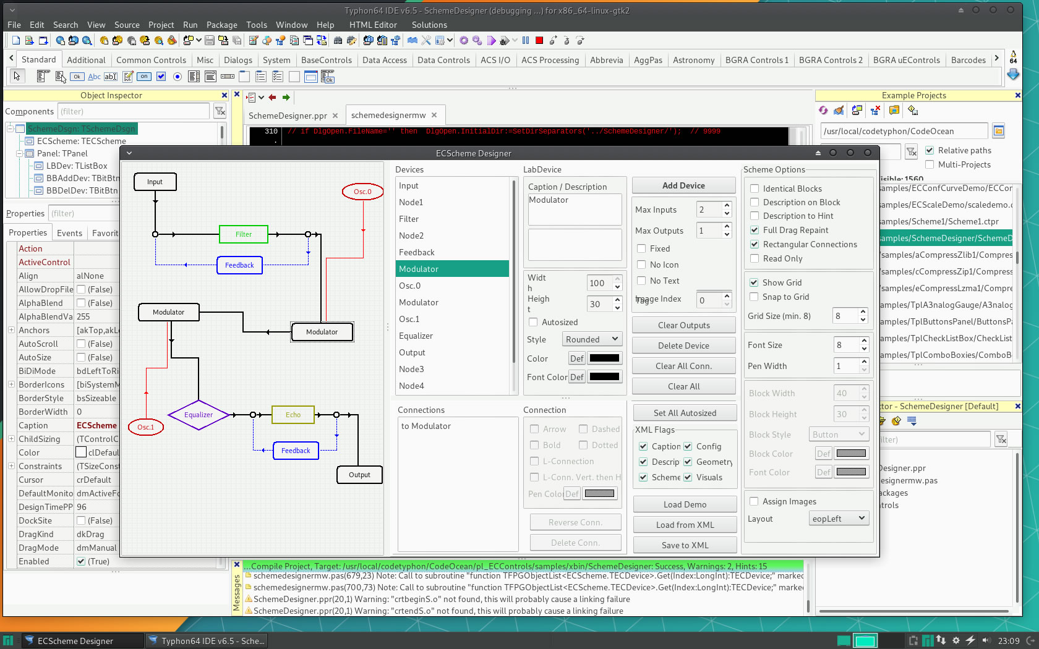This screenshot has height=649, width=1039.
Task: Click the Run program arrow icon
Action: click(491, 40)
